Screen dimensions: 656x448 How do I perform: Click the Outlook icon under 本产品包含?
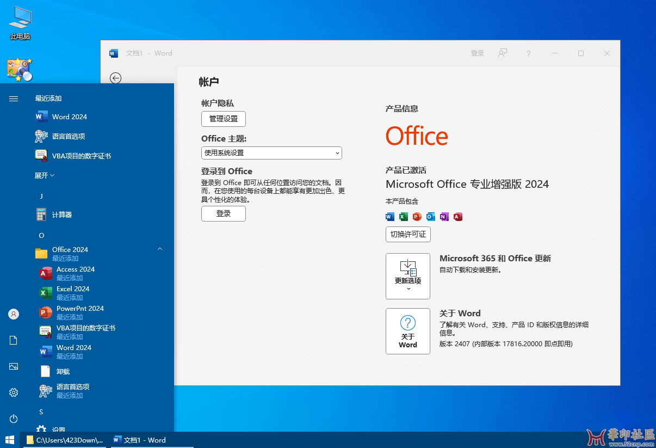click(x=430, y=217)
